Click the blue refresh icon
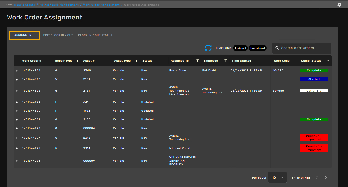The height and width of the screenshot is (187, 348). pyautogui.click(x=208, y=48)
